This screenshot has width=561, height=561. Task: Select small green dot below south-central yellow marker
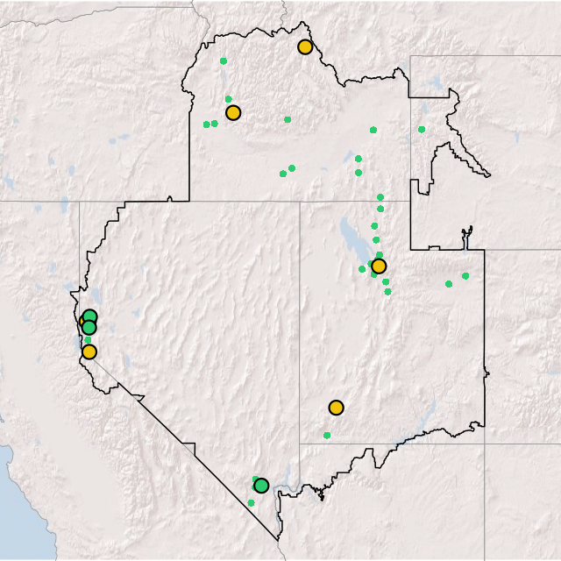click(x=327, y=436)
